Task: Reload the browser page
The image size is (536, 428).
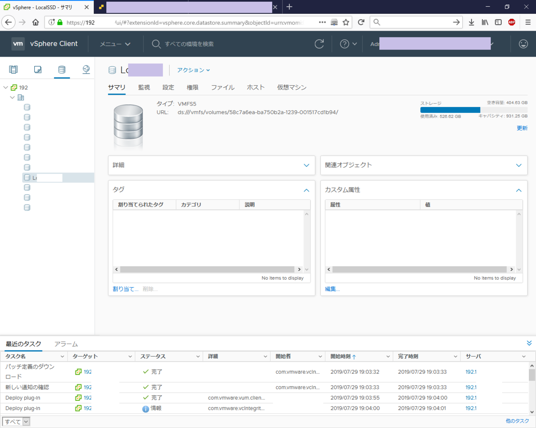Action: [361, 22]
